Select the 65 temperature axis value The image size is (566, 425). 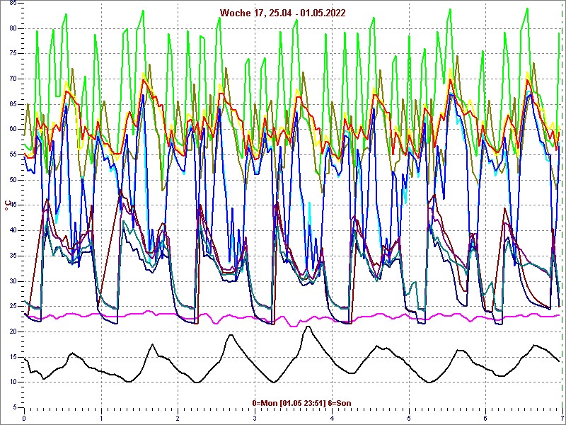pos(13,104)
